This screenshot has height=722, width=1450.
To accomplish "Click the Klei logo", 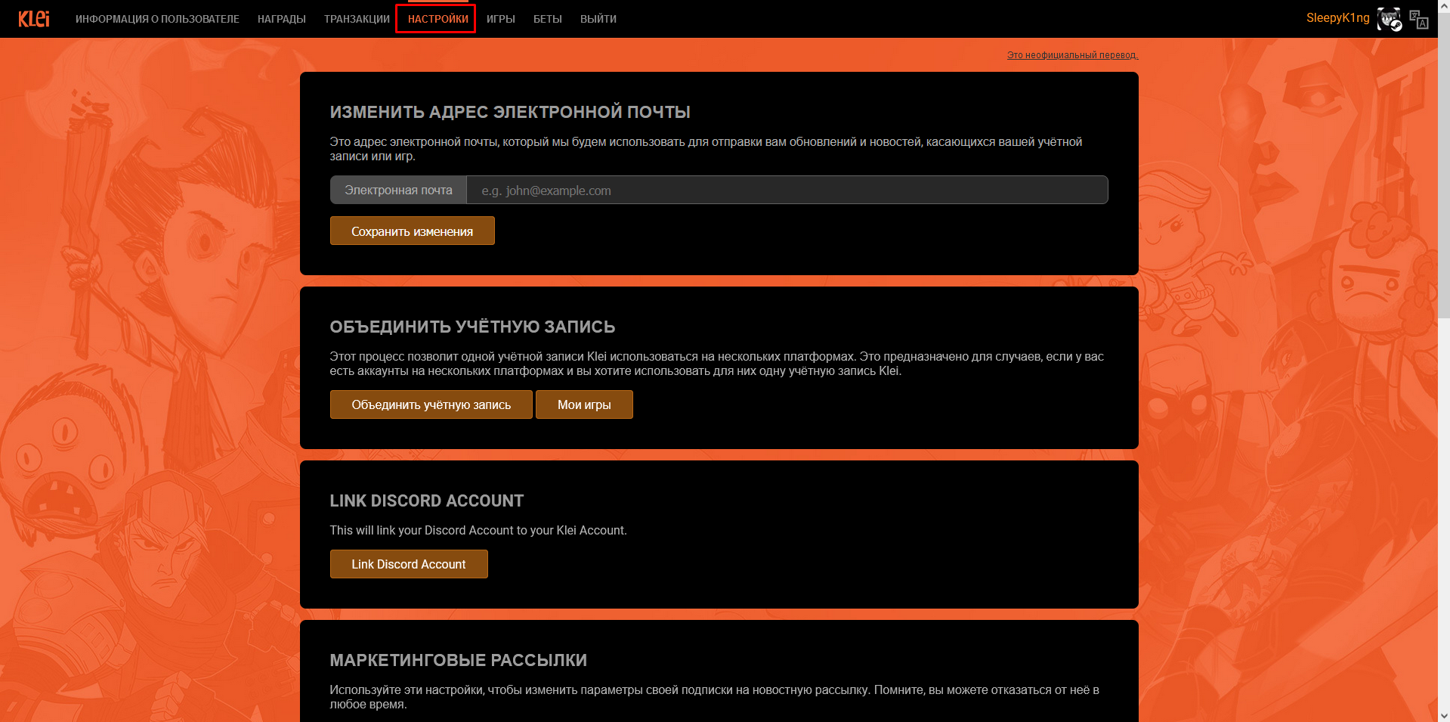I will pyautogui.click(x=34, y=19).
